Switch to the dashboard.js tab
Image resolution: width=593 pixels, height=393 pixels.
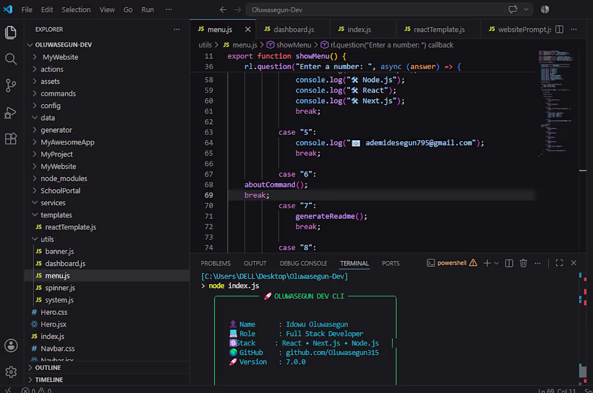(293, 29)
